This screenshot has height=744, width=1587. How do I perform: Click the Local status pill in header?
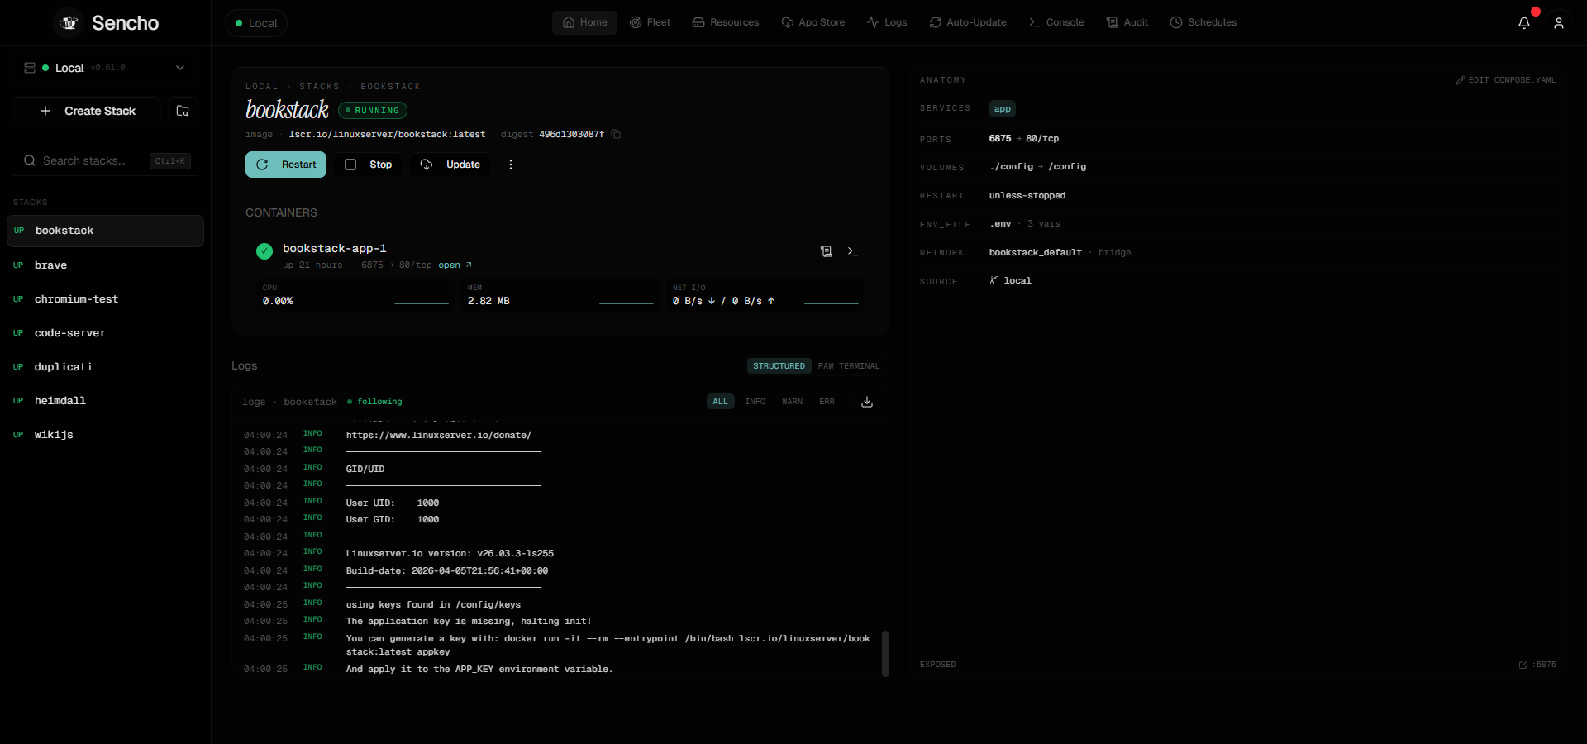[256, 23]
